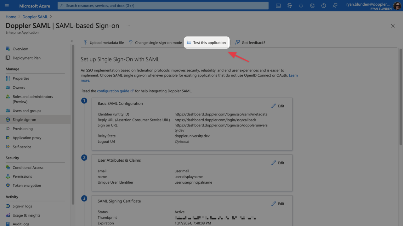Image resolution: width=403 pixels, height=226 pixels.
Task: Open the notifications bell
Action: click(x=301, y=6)
